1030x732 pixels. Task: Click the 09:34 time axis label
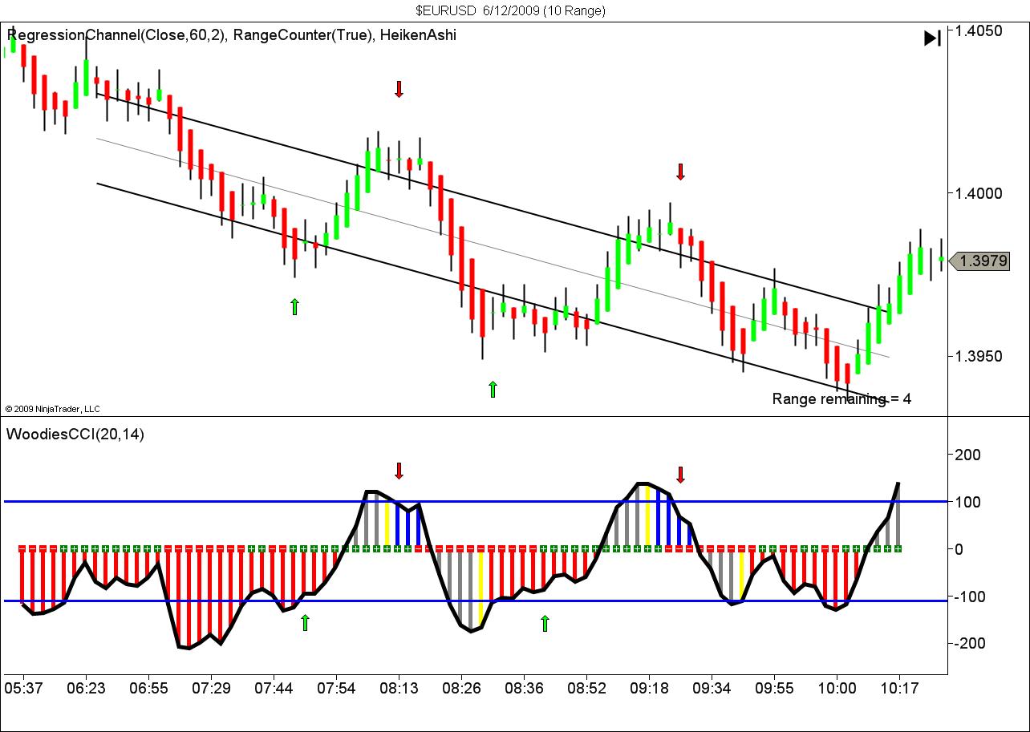click(712, 688)
